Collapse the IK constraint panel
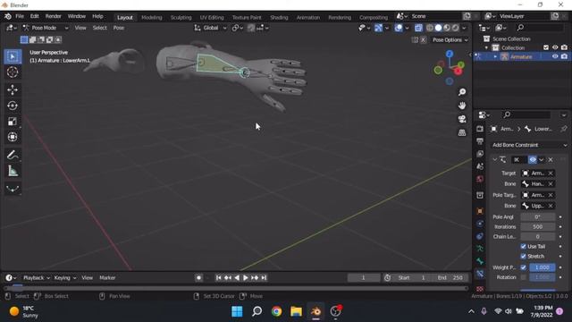The image size is (572, 322). click(494, 160)
